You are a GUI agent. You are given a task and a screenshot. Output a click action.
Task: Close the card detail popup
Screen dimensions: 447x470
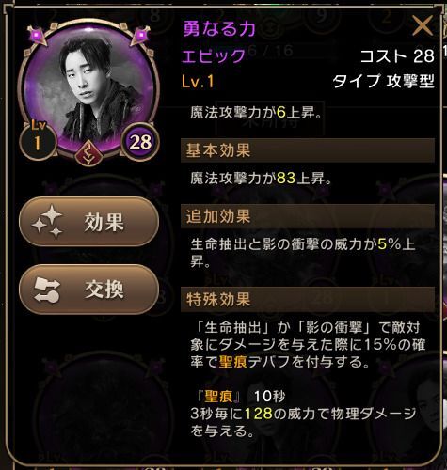423,25
